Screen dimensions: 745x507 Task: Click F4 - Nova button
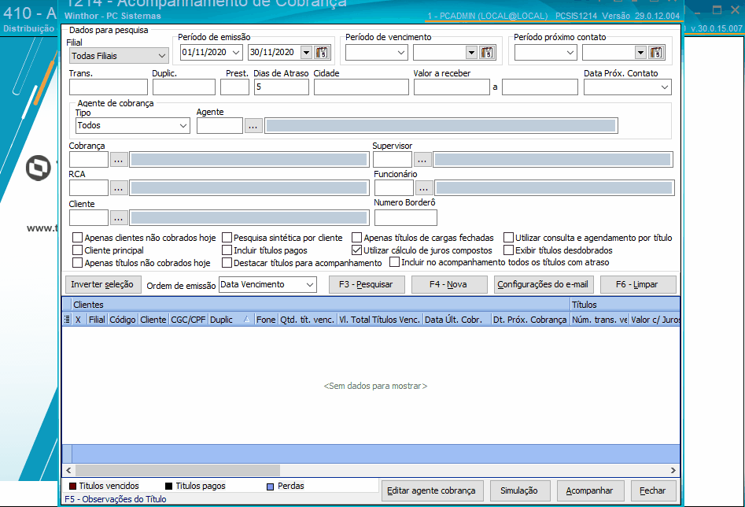[448, 284]
